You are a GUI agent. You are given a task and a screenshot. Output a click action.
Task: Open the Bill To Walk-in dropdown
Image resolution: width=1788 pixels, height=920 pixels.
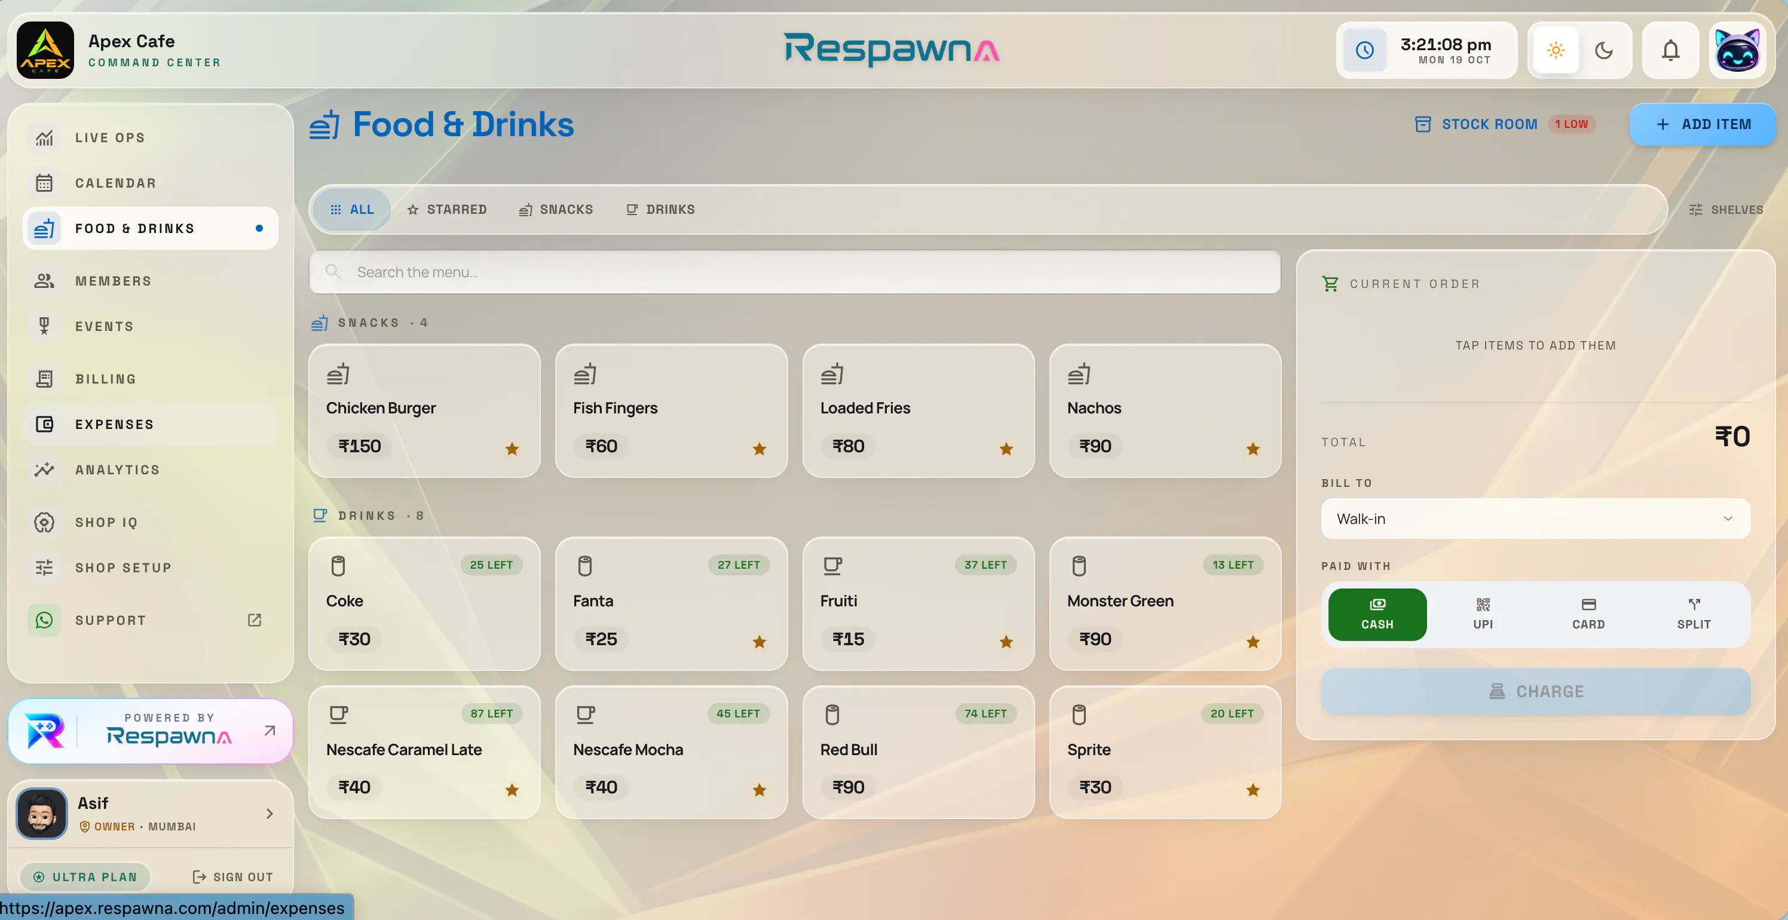tap(1535, 519)
